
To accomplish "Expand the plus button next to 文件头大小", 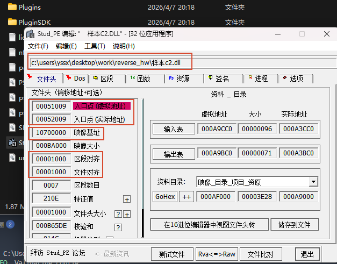I will point(127,214).
